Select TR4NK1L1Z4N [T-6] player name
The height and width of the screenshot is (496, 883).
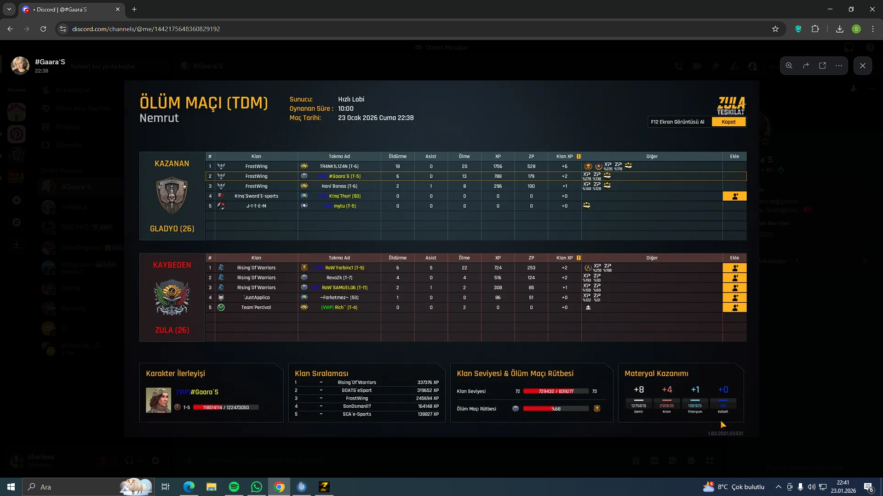point(339,166)
